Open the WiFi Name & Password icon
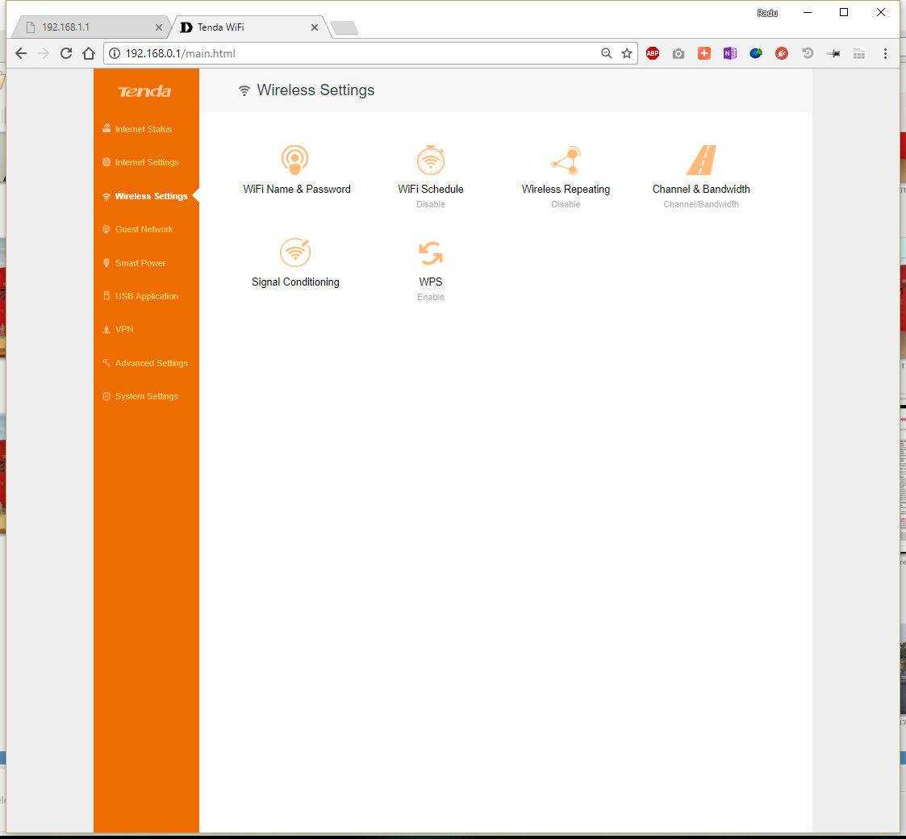This screenshot has width=906, height=839. (x=294, y=160)
